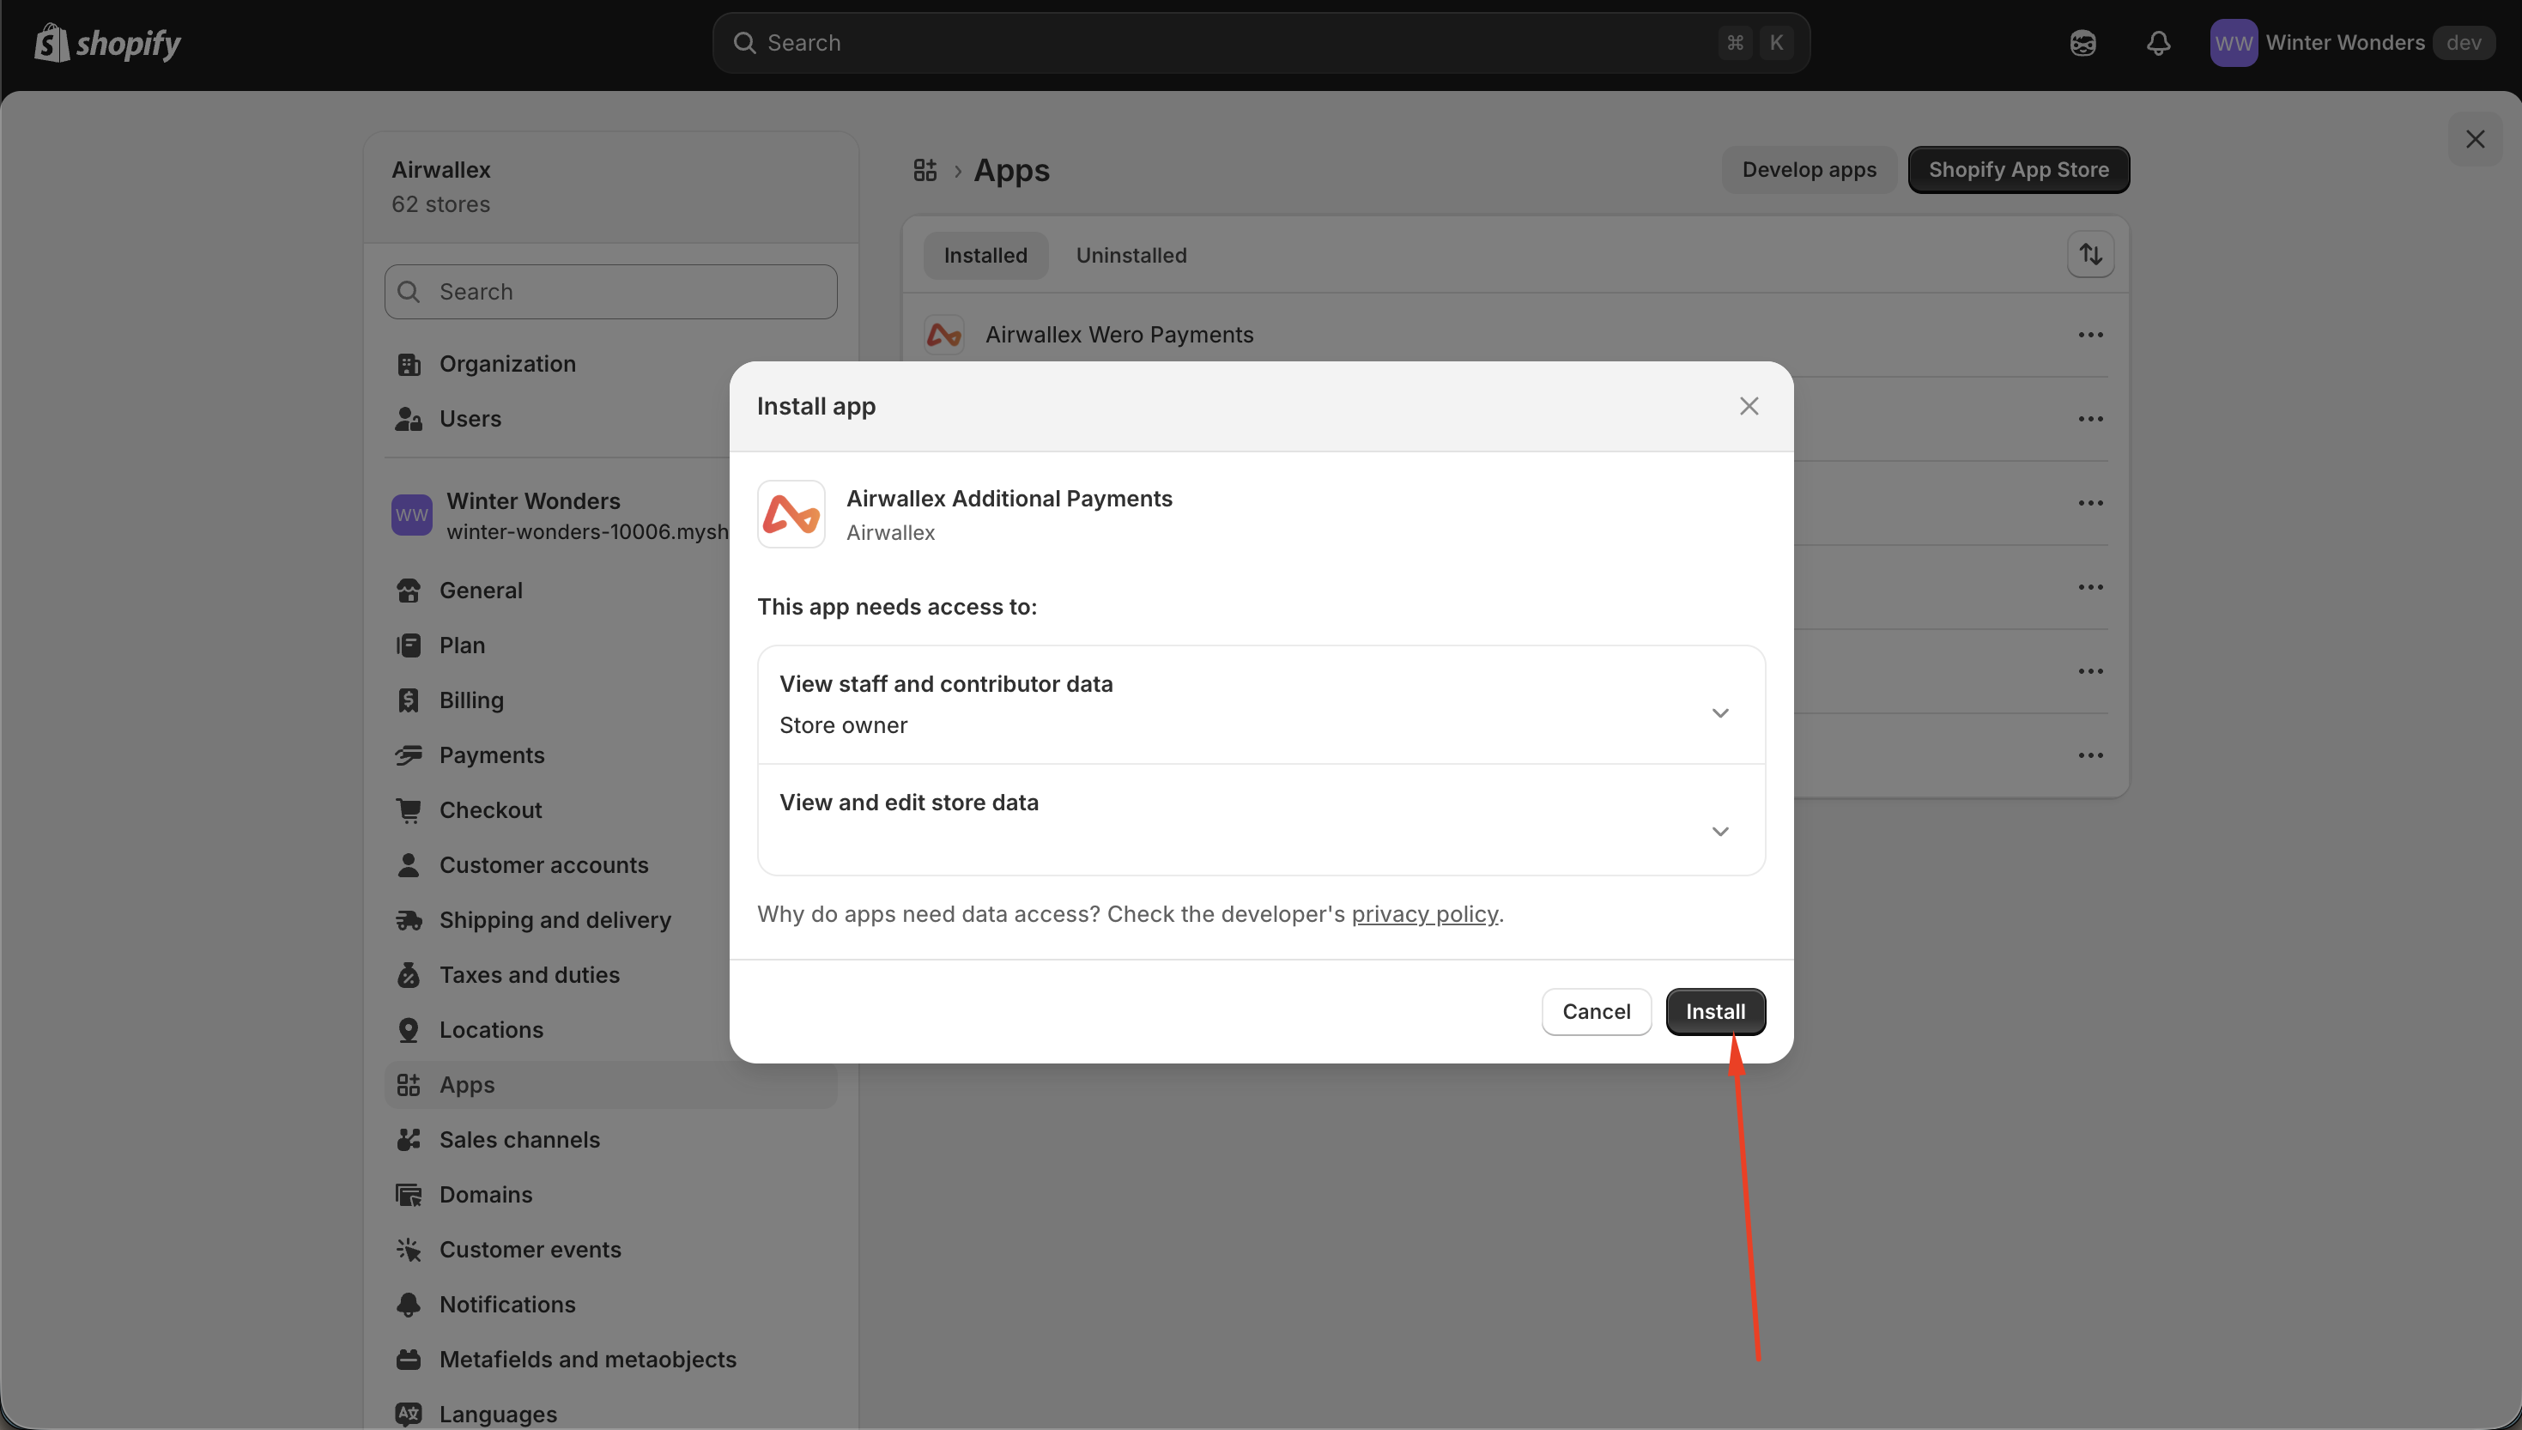
Task: Click the Airwallex Wero Payments app logo
Action: pyautogui.click(x=943, y=335)
